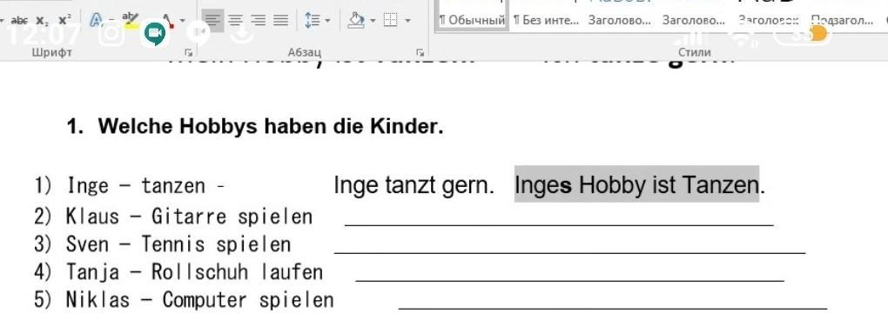Center the paragraph text
Viewport: 888px width, 334px height.
(x=236, y=21)
